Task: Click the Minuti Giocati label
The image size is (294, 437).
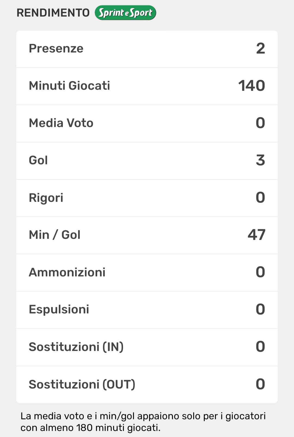Action: tap(69, 86)
